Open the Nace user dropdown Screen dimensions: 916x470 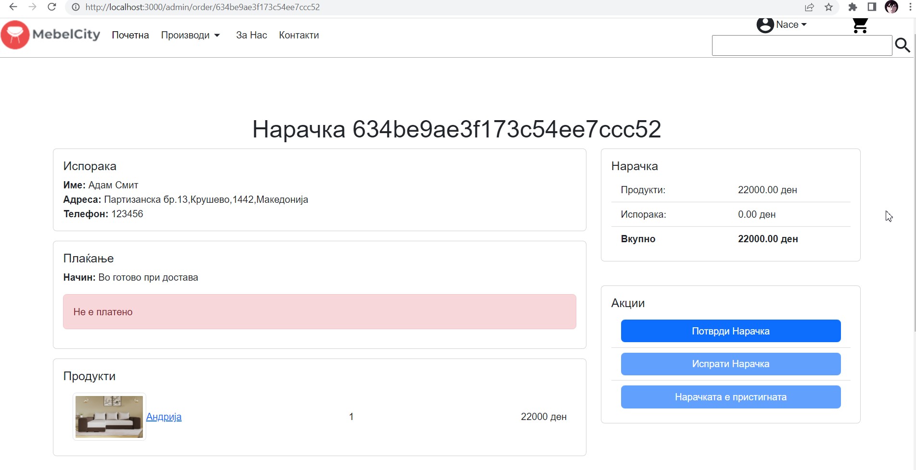click(791, 25)
